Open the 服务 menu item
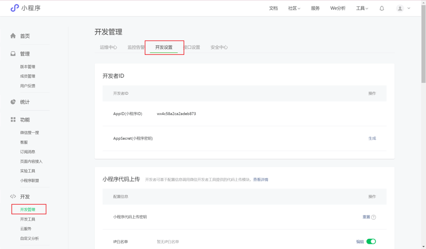 coord(315,9)
